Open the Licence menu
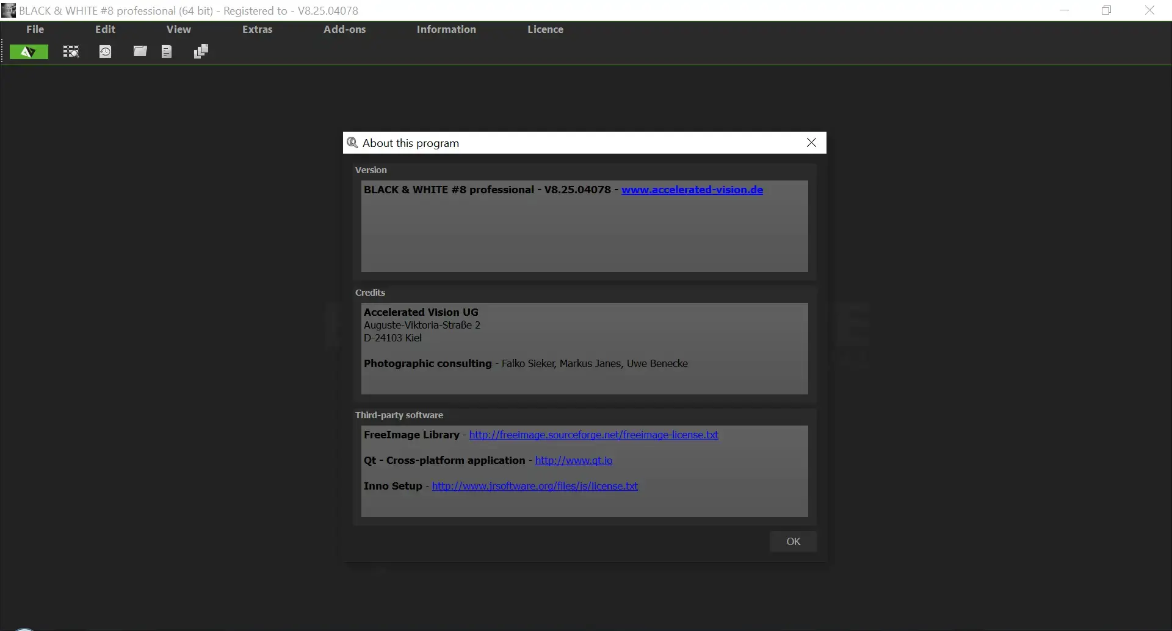 pos(545,29)
